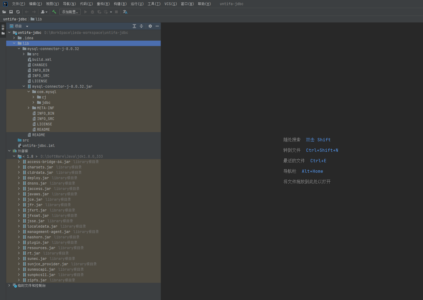Collapse the < 1.8 > JDK node
The width and height of the screenshot is (423, 300).
click(14, 156)
